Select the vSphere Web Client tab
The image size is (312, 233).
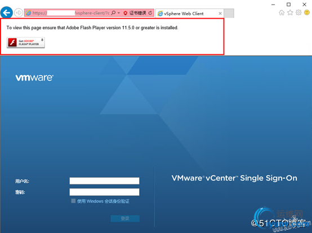pyautogui.click(x=190, y=14)
